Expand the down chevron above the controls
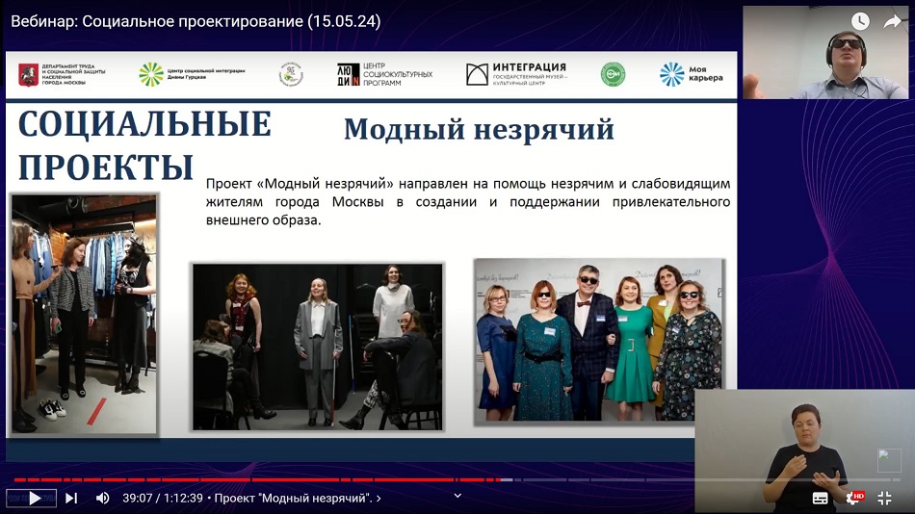This screenshot has height=514, width=915. click(x=457, y=495)
